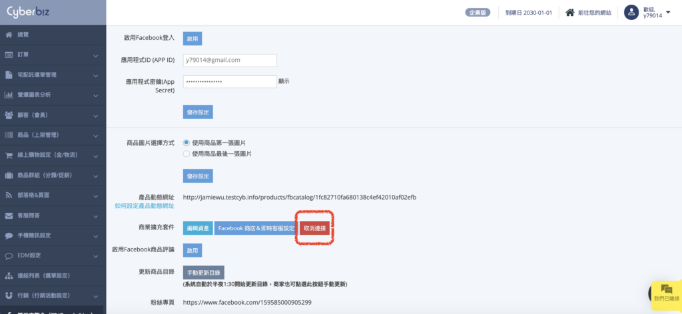
Task: Open 訂單 sidebar menu item
Action: pos(53,55)
